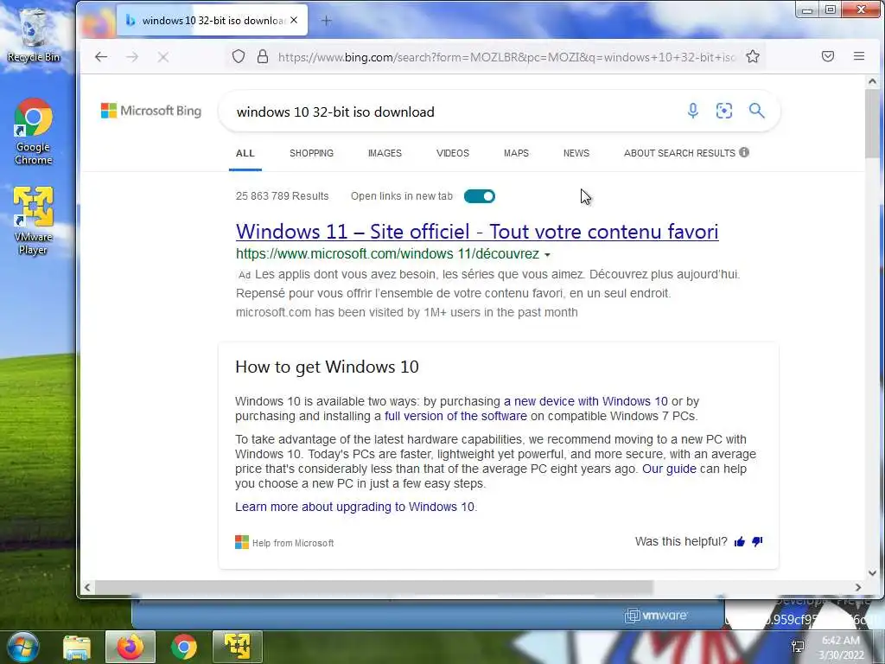Click the magnifier search icon in Bing
This screenshot has height=664, width=885.
tap(757, 111)
